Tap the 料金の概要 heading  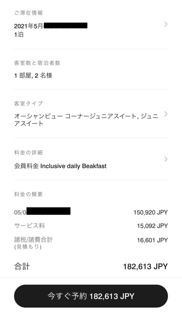click(x=28, y=194)
